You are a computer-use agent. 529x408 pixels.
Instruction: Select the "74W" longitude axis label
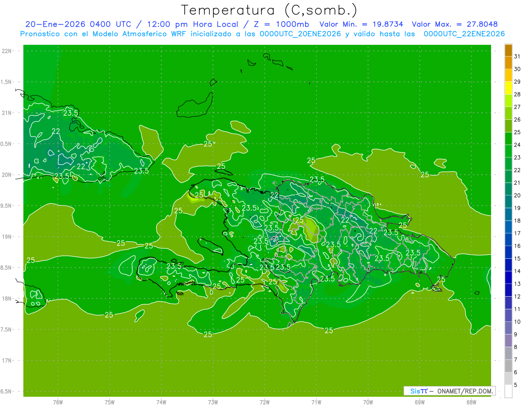pyautogui.click(x=161, y=402)
